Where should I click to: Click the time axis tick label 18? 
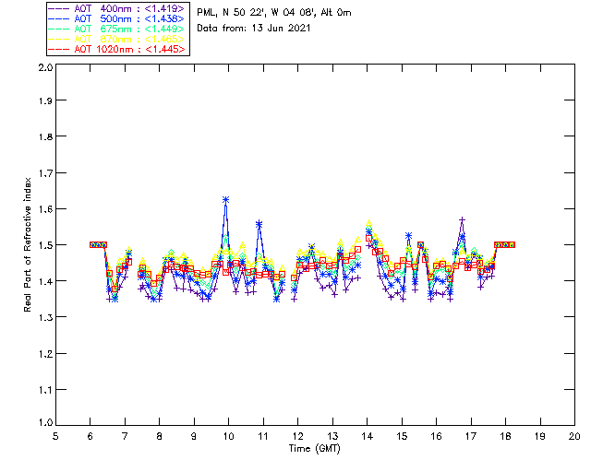point(505,436)
